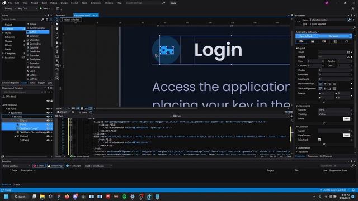Switch to the App.xaml document tab
The height and width of the screenshot is (201, 358).
click(x=61, y=15)
